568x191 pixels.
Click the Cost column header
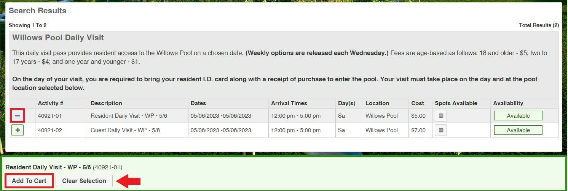tap(418, 103)
